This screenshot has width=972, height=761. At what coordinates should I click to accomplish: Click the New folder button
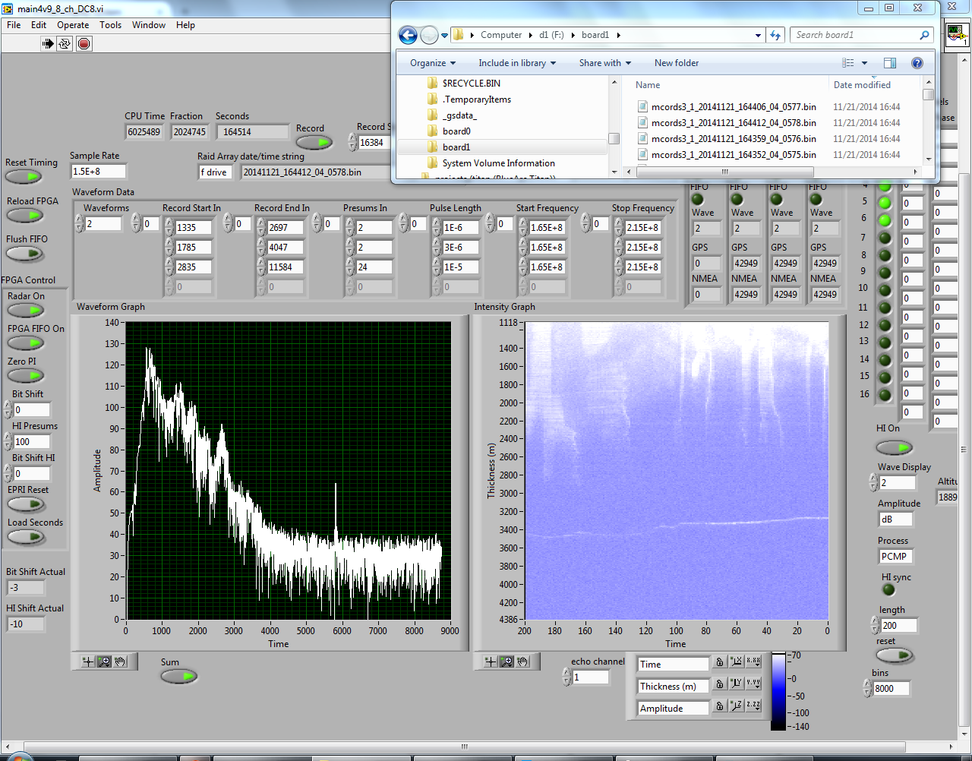676,63
